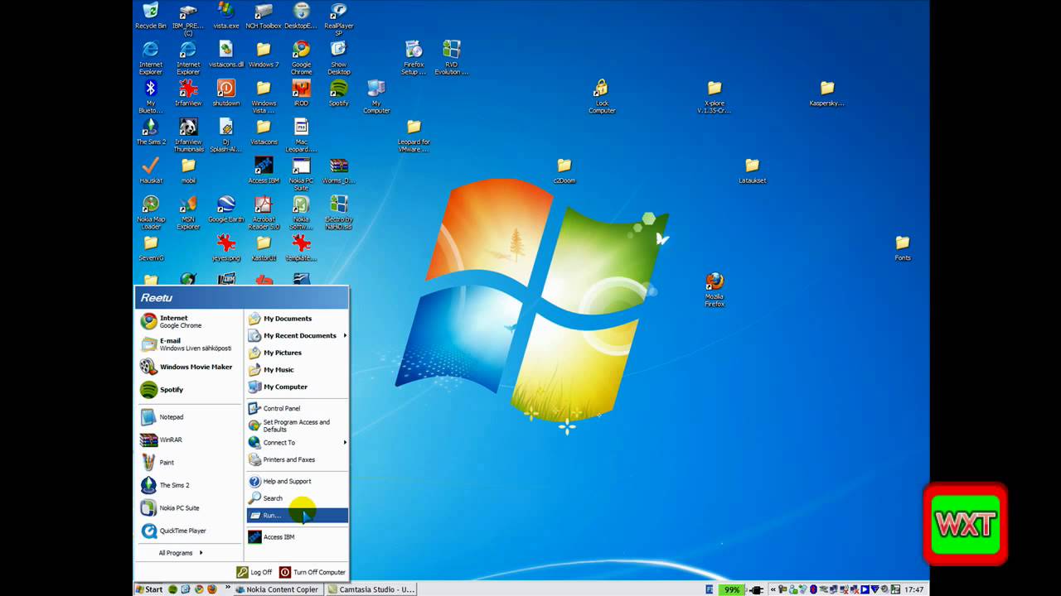This screenshot has height=596, width=1061.
Task: Open My Documents in Start menu
Action: tap(297, 319)
